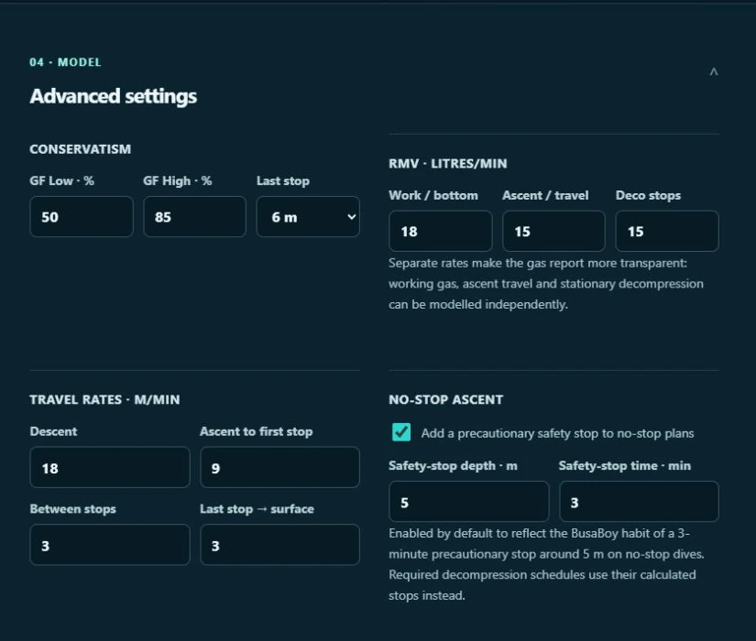This screenshot has height=641, width=756.
Task: Click the Descent rate field
Action: point(110,468)
